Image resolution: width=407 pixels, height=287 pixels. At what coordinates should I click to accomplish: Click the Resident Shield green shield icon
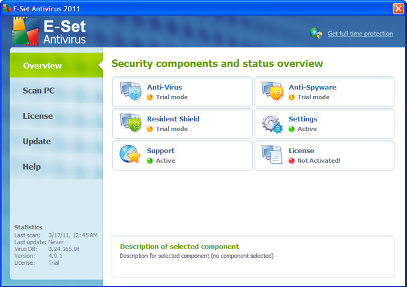coord(130,123)
